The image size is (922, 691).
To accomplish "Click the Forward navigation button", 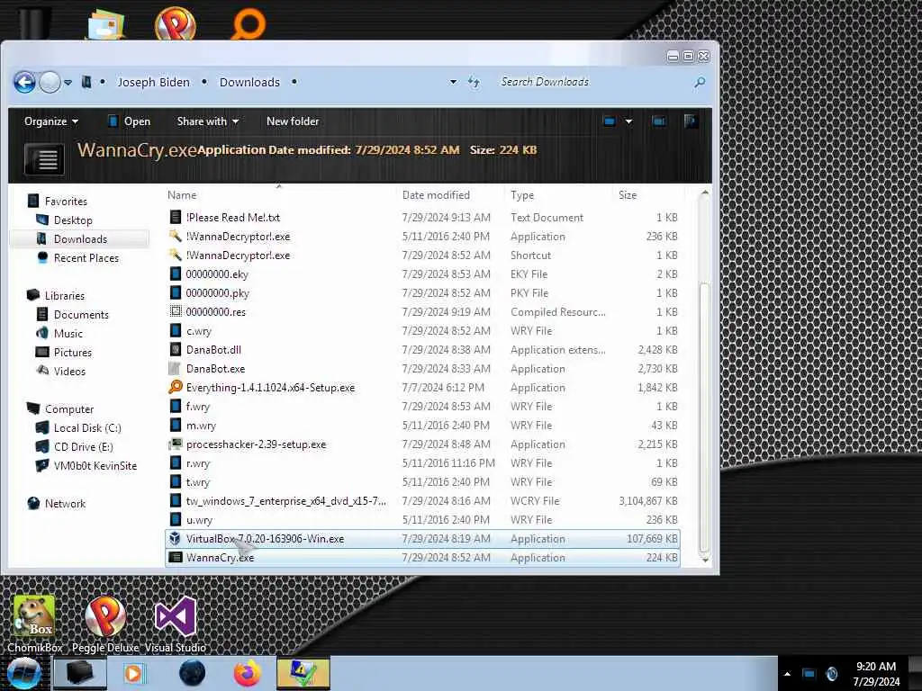I will pyautogui.click(x=50, y=82).
